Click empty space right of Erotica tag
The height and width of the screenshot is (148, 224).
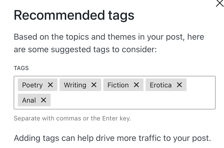click(201, 85)
